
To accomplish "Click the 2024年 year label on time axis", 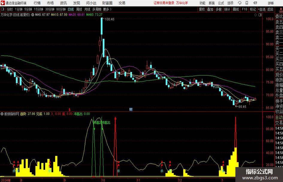I will coord(6,180).
